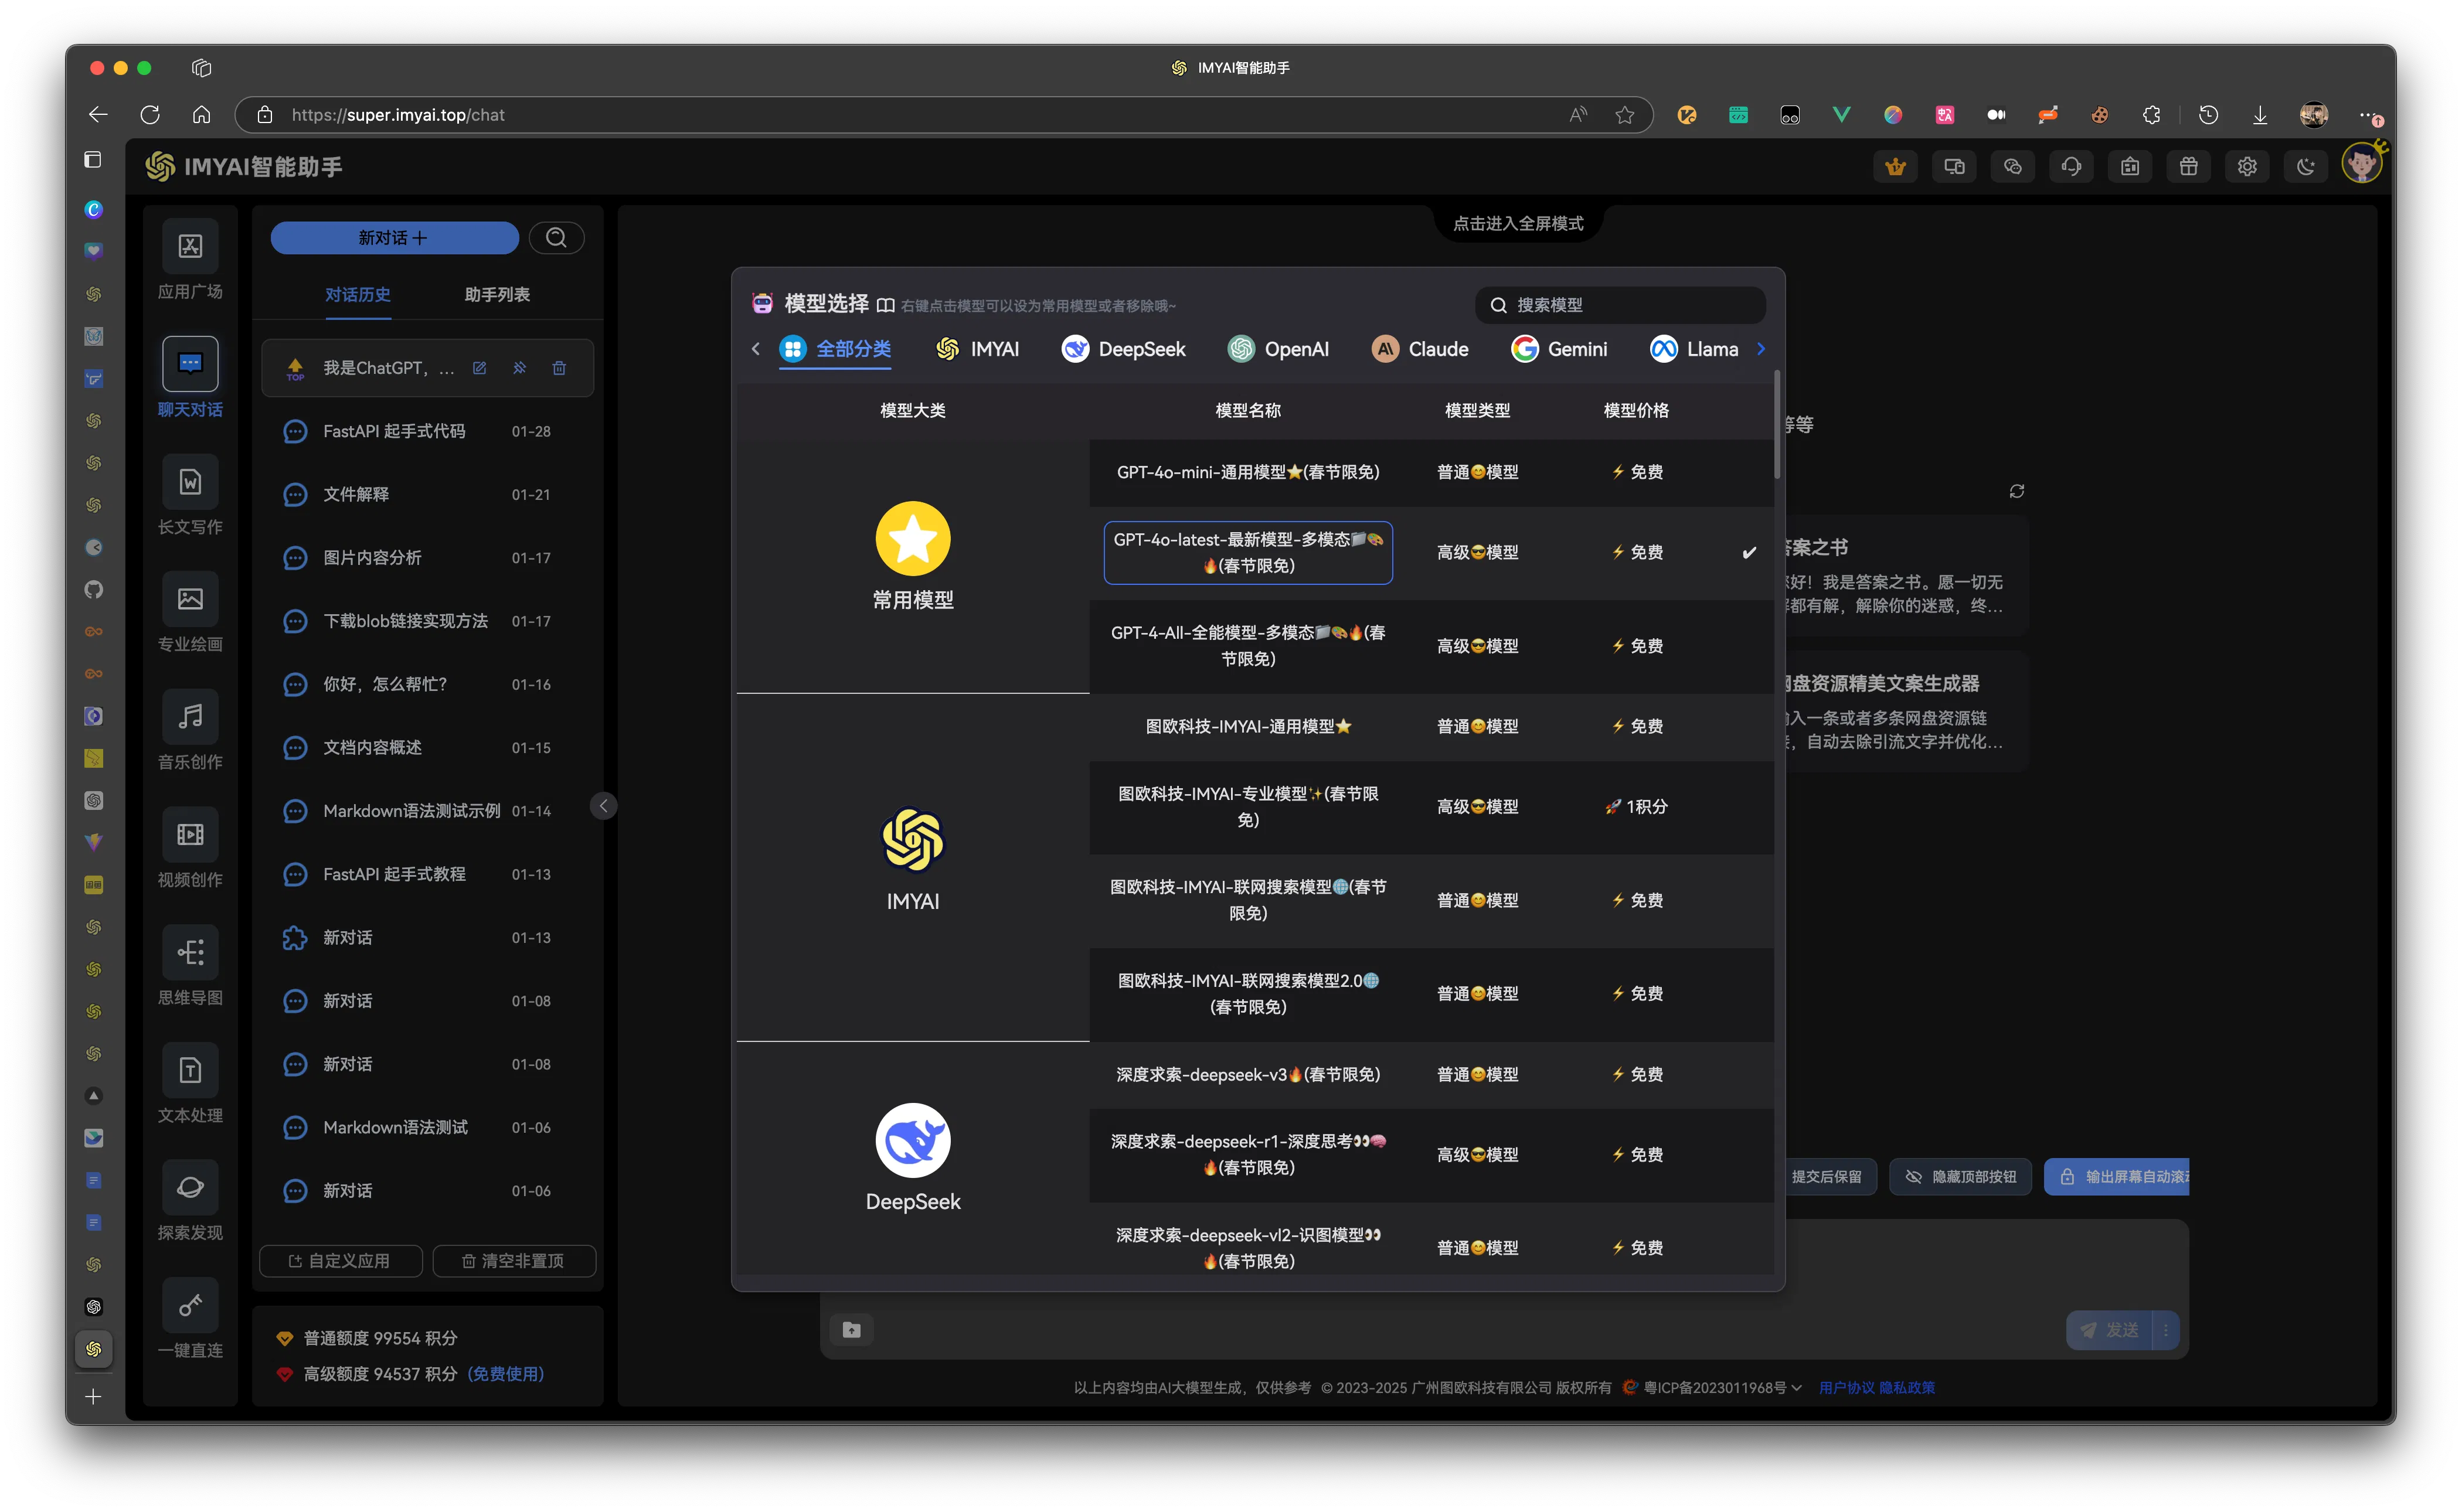Select the GPT-4o-latest model row
This screenshot has width=2462, height=1512.
pyautogui.click(x=1248, y=553)
